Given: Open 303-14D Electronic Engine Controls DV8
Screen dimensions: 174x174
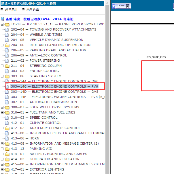Looking at the screenshot, I should point(54,92).
